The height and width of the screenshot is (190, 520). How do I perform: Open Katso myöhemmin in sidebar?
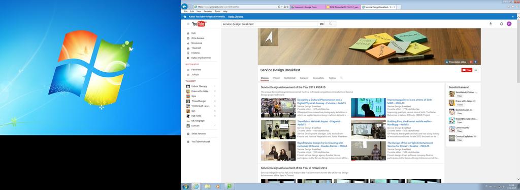tap(201, 58)
